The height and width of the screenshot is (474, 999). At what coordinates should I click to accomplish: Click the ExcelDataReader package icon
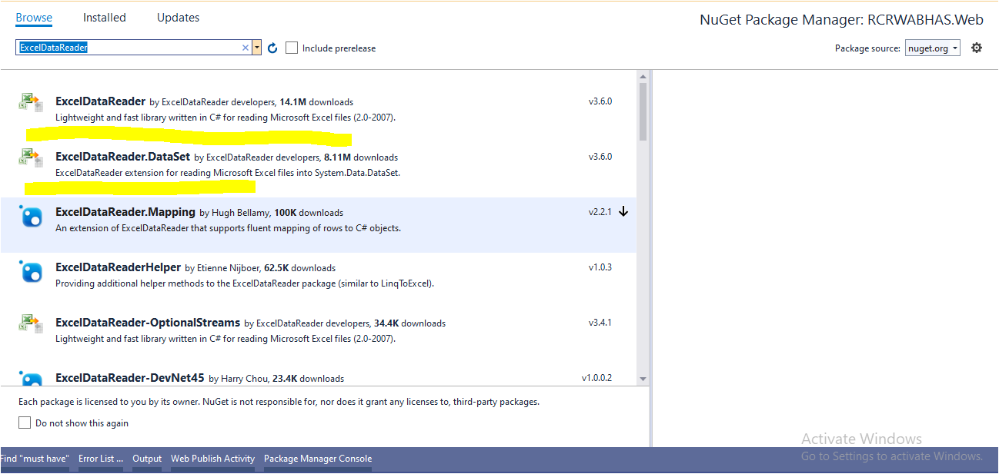coord(31,102)
